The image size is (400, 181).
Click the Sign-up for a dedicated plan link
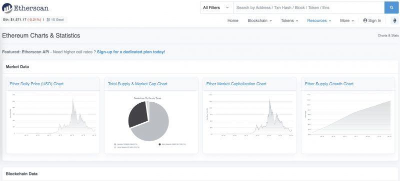point(131,52)
